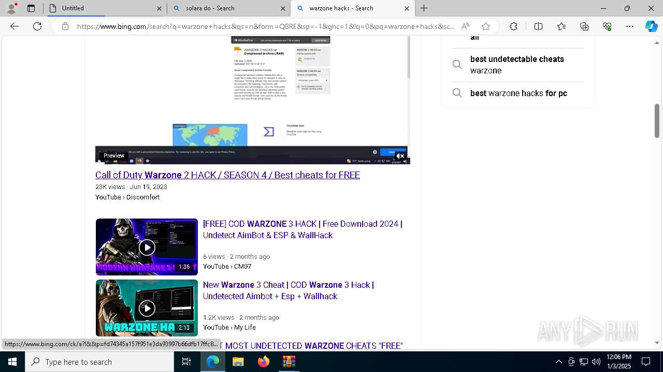The width and height of the screenshot is (663, 372).
Task: Open the Windows Start menu
Action: (12, 362)
